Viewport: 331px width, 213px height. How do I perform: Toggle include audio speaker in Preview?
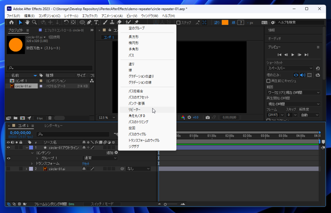pos(303,75)
